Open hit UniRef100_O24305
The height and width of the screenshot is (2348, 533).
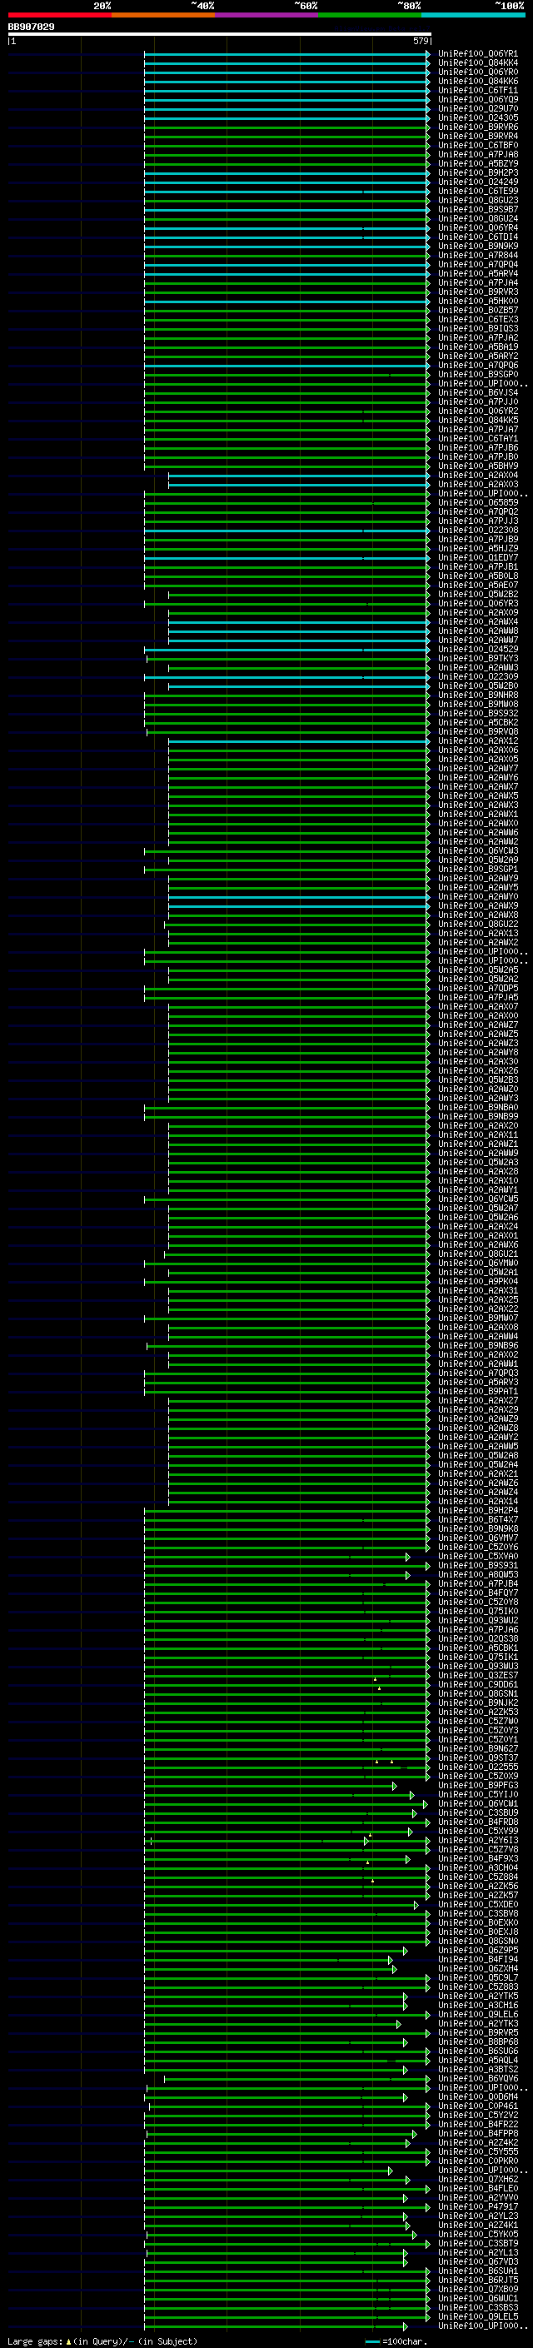(478, 117)
